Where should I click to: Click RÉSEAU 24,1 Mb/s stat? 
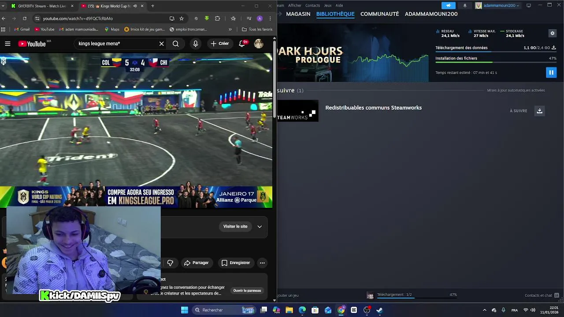pyautogui.click(x=448, y=33)
